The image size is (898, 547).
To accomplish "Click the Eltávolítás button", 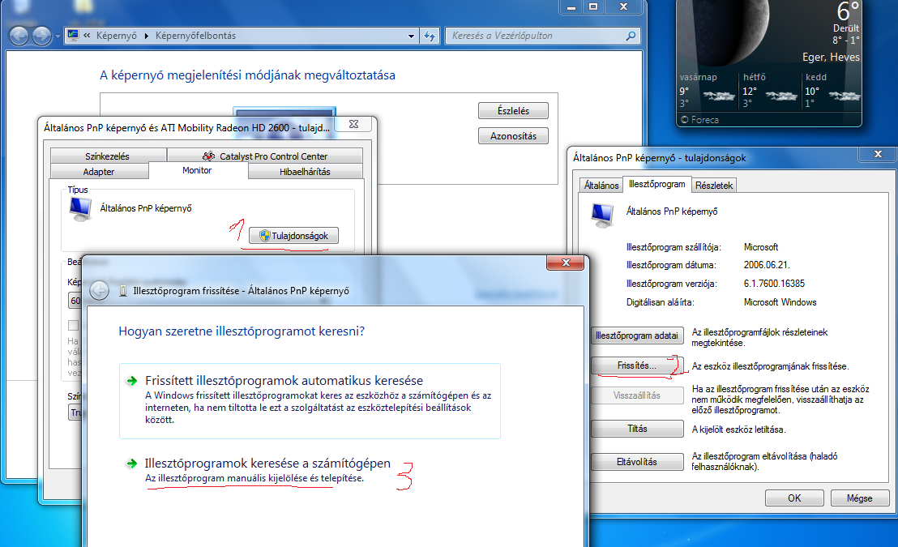I will [637, 462].
